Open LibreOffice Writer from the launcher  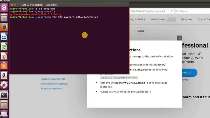tap(4, 37)
